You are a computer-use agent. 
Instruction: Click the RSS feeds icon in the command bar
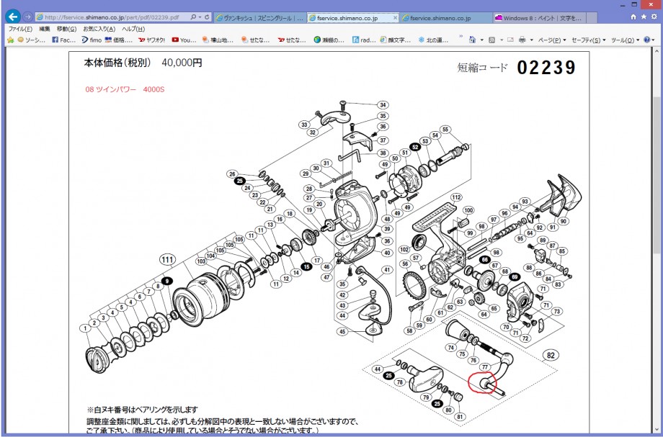click(491, 40)
